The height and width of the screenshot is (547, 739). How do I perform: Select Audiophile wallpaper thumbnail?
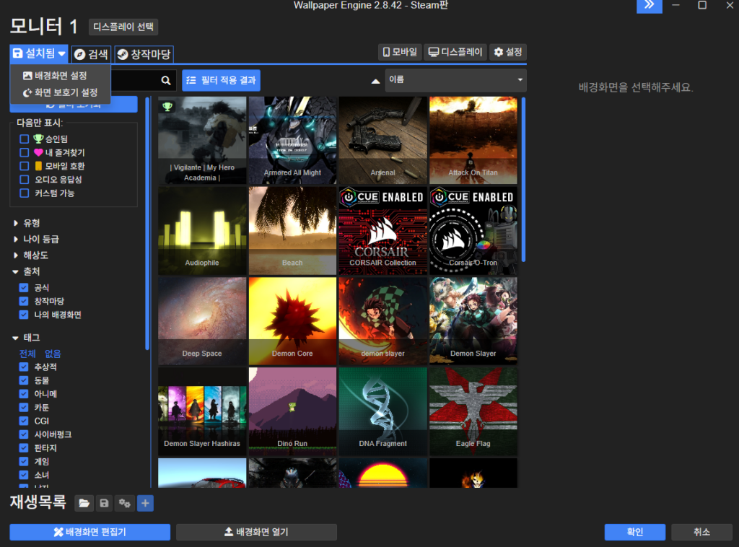click(x=202, y=231)
